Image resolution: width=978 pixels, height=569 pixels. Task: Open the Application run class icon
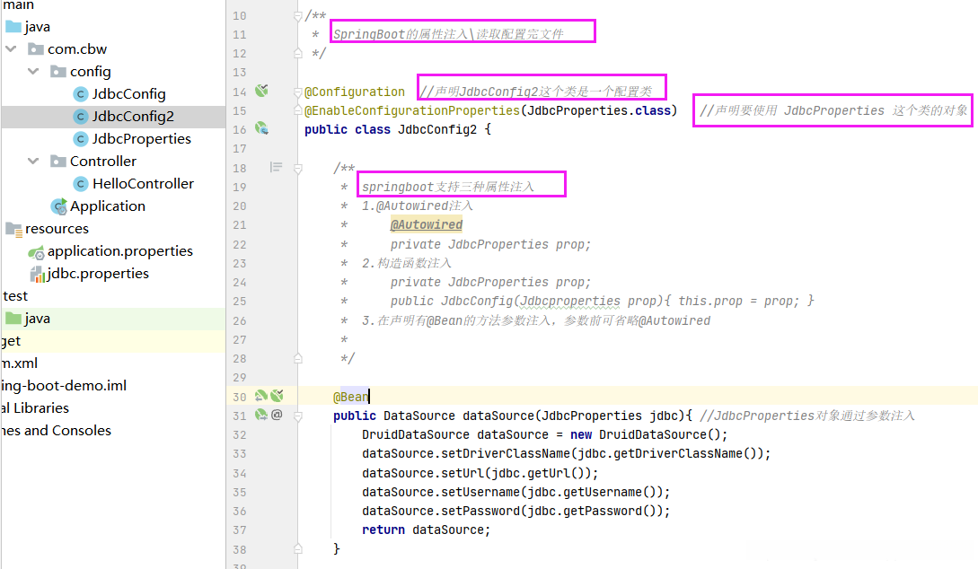point(59,206)
